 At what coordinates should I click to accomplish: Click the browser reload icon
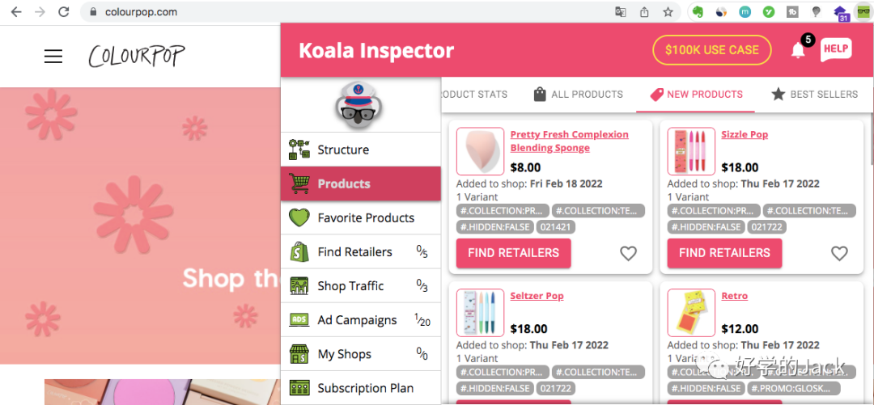pos(64,12)
